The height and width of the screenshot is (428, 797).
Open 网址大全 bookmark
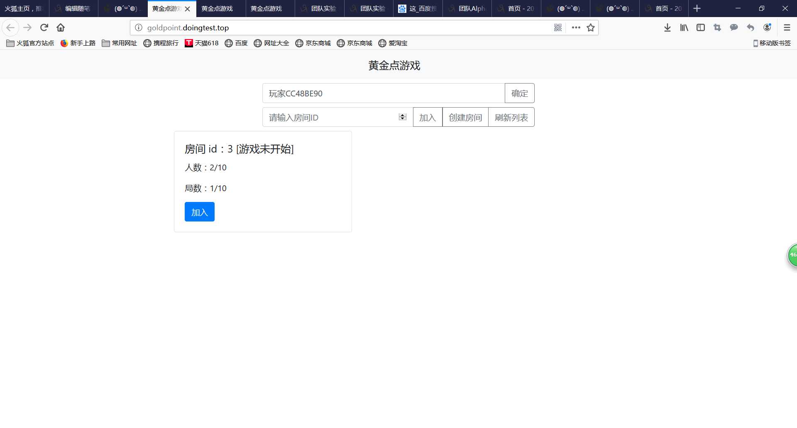pos(271,43)
